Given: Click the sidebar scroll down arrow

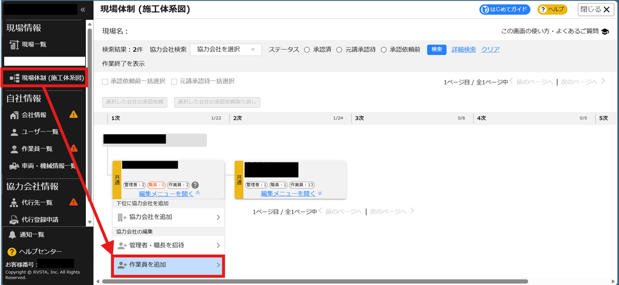Looking at the screenshot, I should (x=90, y=222).
